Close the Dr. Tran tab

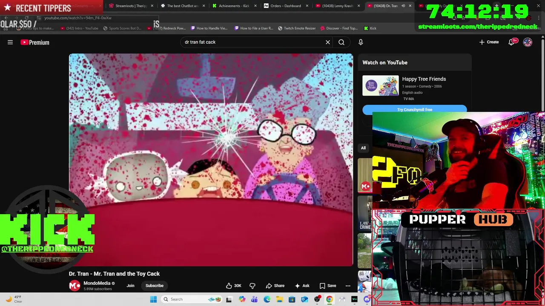(x=410, y=6)
